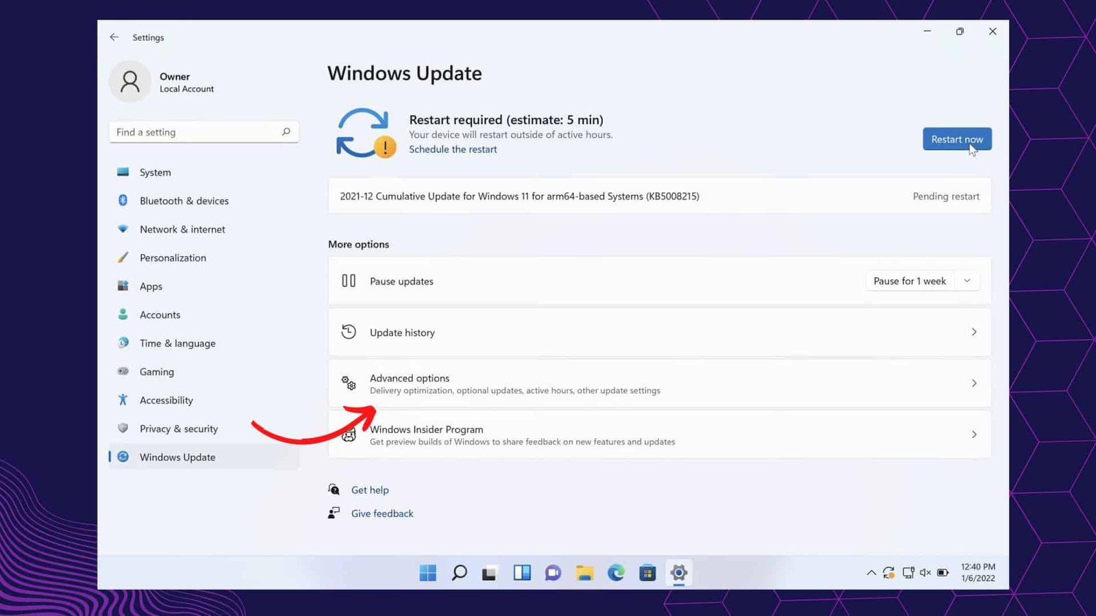The width and height of the screenshot is (1096, 616).
Task: Expand Windows Insider Program chevron
Action: click(974, 435)
